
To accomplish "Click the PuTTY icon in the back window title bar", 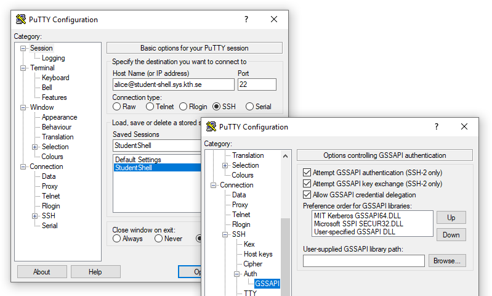I will [21, 19].
